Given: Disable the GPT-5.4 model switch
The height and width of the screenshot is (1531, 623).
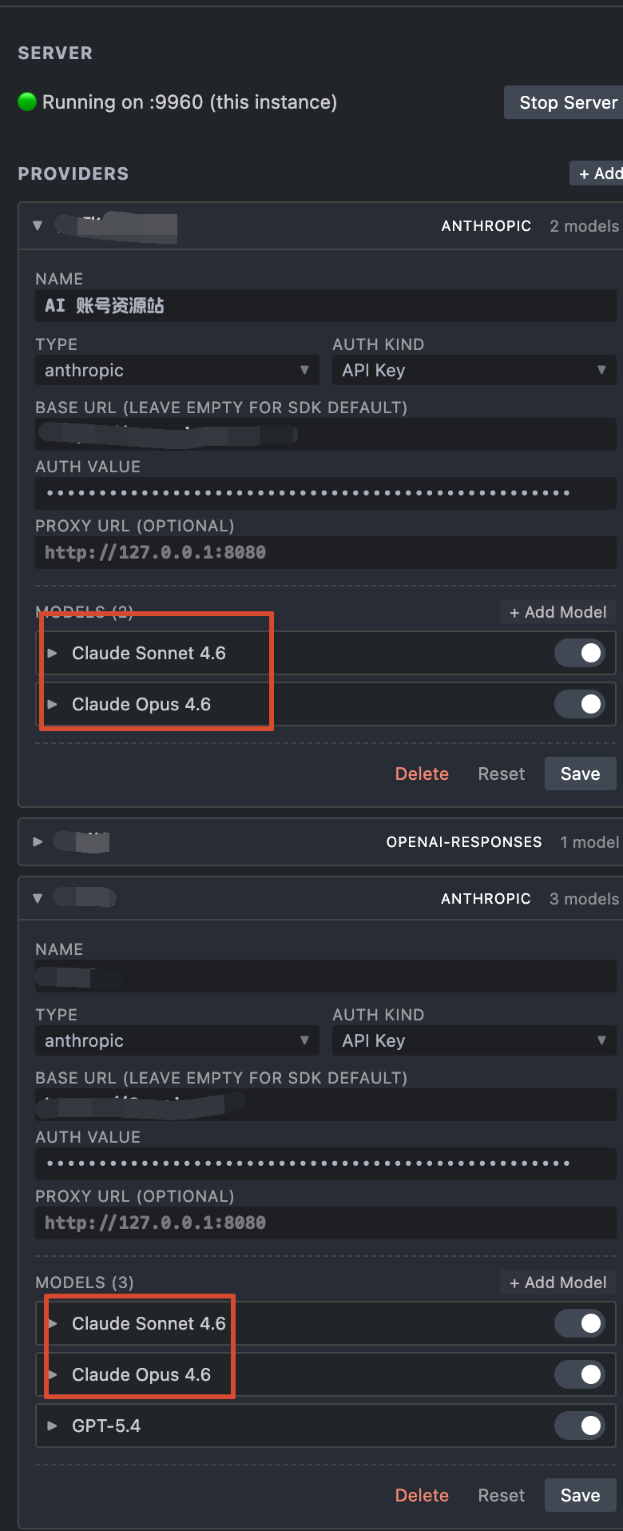Looking at the screenshot, I should pyautogui.click(x=580, y=1426).
